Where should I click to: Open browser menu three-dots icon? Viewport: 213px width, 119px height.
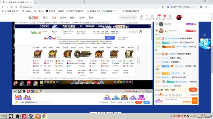click(210, 7)
